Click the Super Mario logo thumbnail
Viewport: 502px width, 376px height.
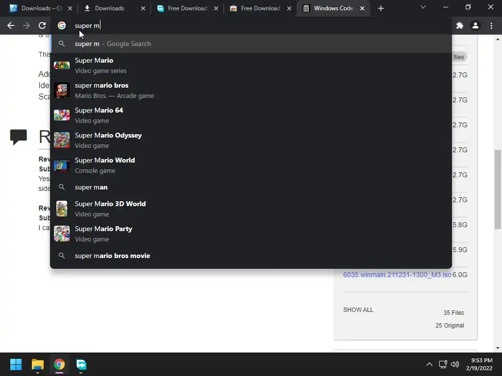pyautogui.click(x=62, y=66)
